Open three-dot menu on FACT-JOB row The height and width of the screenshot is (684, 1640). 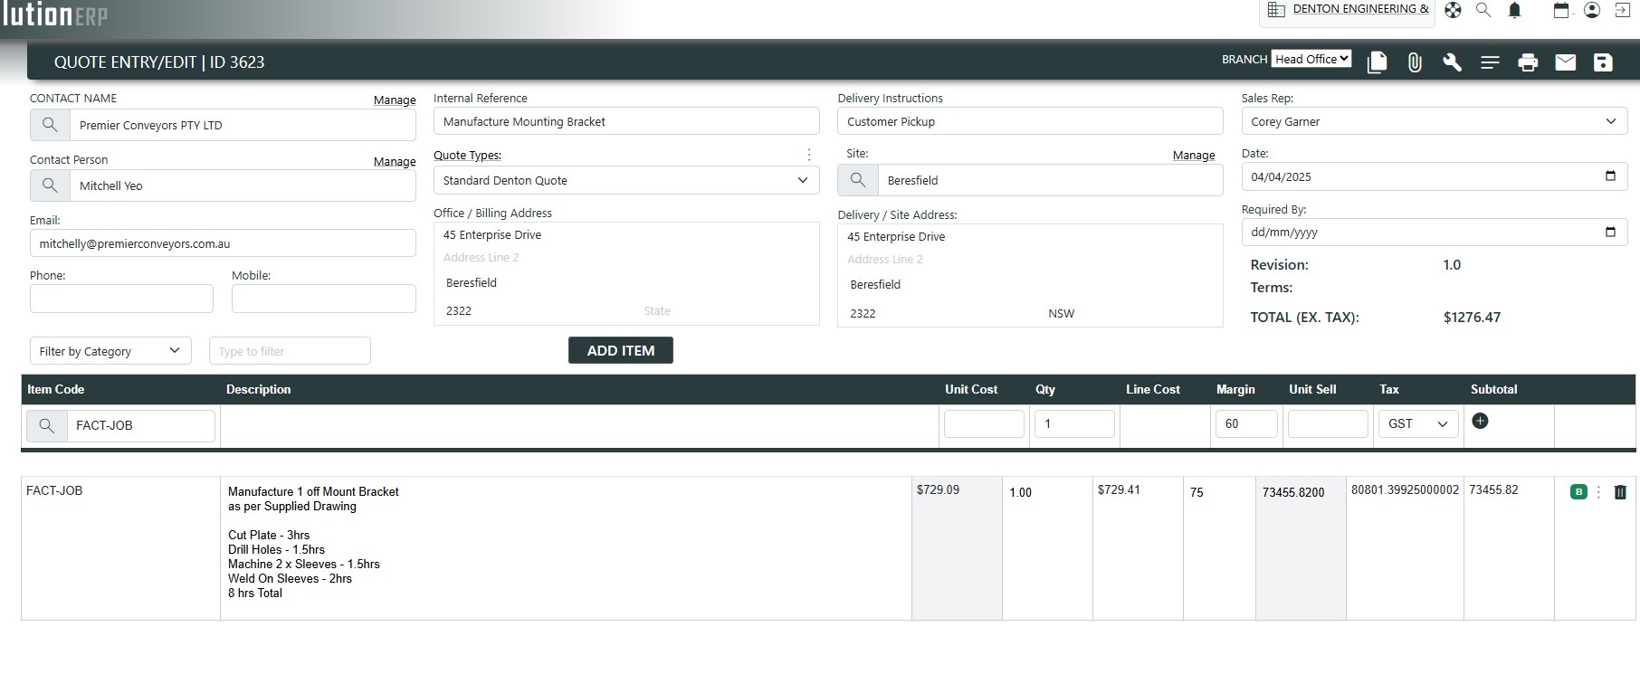[x=1598, y=492]
